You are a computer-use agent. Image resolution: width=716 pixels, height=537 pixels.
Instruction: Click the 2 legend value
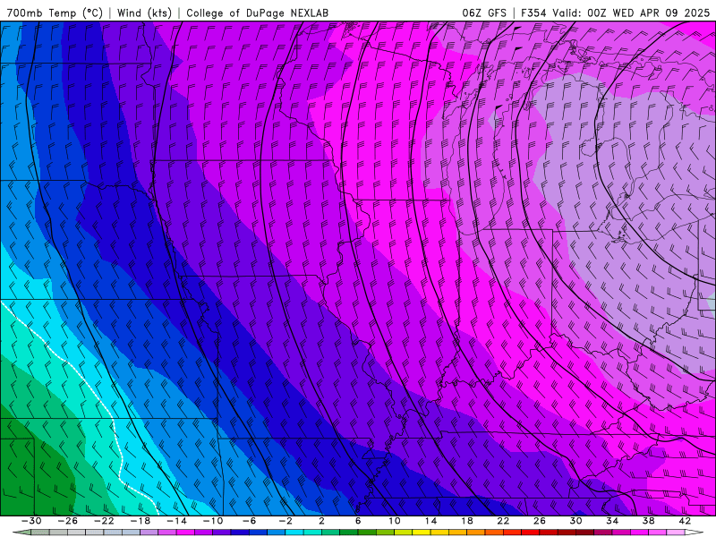(x=321, y=521)
